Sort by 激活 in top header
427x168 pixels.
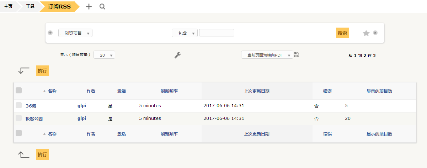tap(122, 91)
